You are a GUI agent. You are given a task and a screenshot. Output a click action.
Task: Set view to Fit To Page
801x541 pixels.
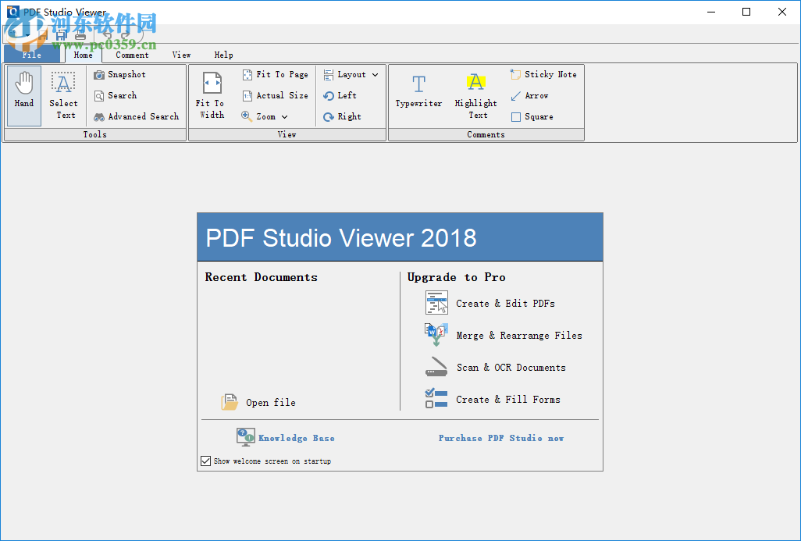(x=275, y=74)
